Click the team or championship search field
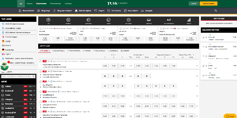 tap(18, 76)
